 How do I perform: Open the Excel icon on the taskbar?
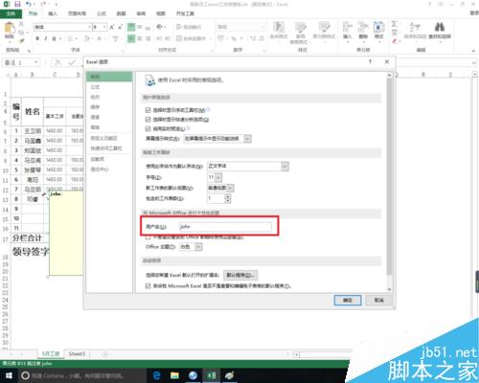[x=211, y=375]
